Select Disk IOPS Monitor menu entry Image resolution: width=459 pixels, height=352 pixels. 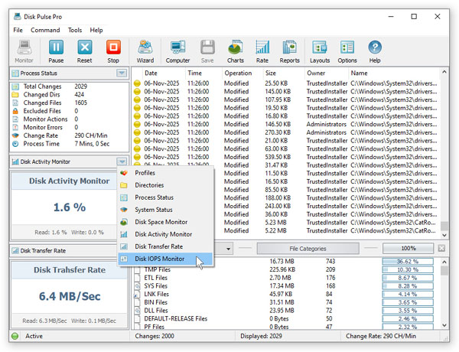(166, 259)
